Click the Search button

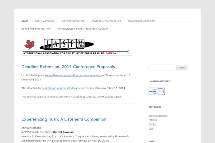click(182, 68)
